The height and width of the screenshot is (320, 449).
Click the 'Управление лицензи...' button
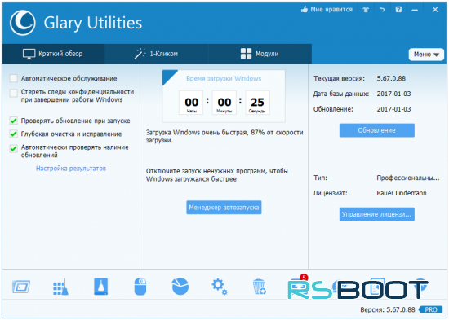(377, 214)
